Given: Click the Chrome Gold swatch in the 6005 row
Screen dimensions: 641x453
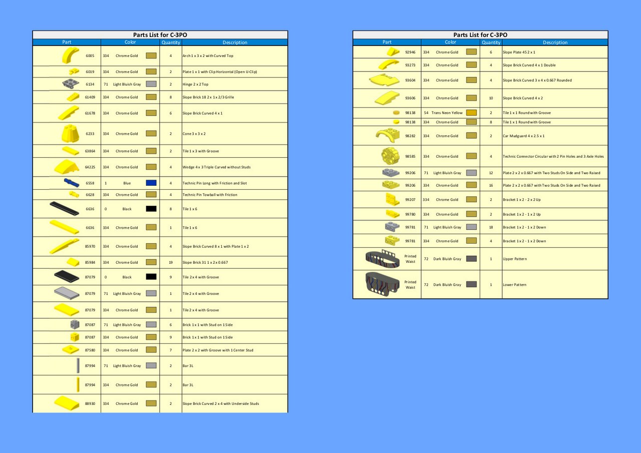Looking at the screenshot, I should 151,56.
